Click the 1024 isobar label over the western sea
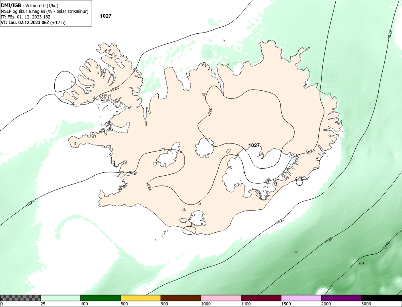The width and height of the screenshot is (402, 307). 31,203
